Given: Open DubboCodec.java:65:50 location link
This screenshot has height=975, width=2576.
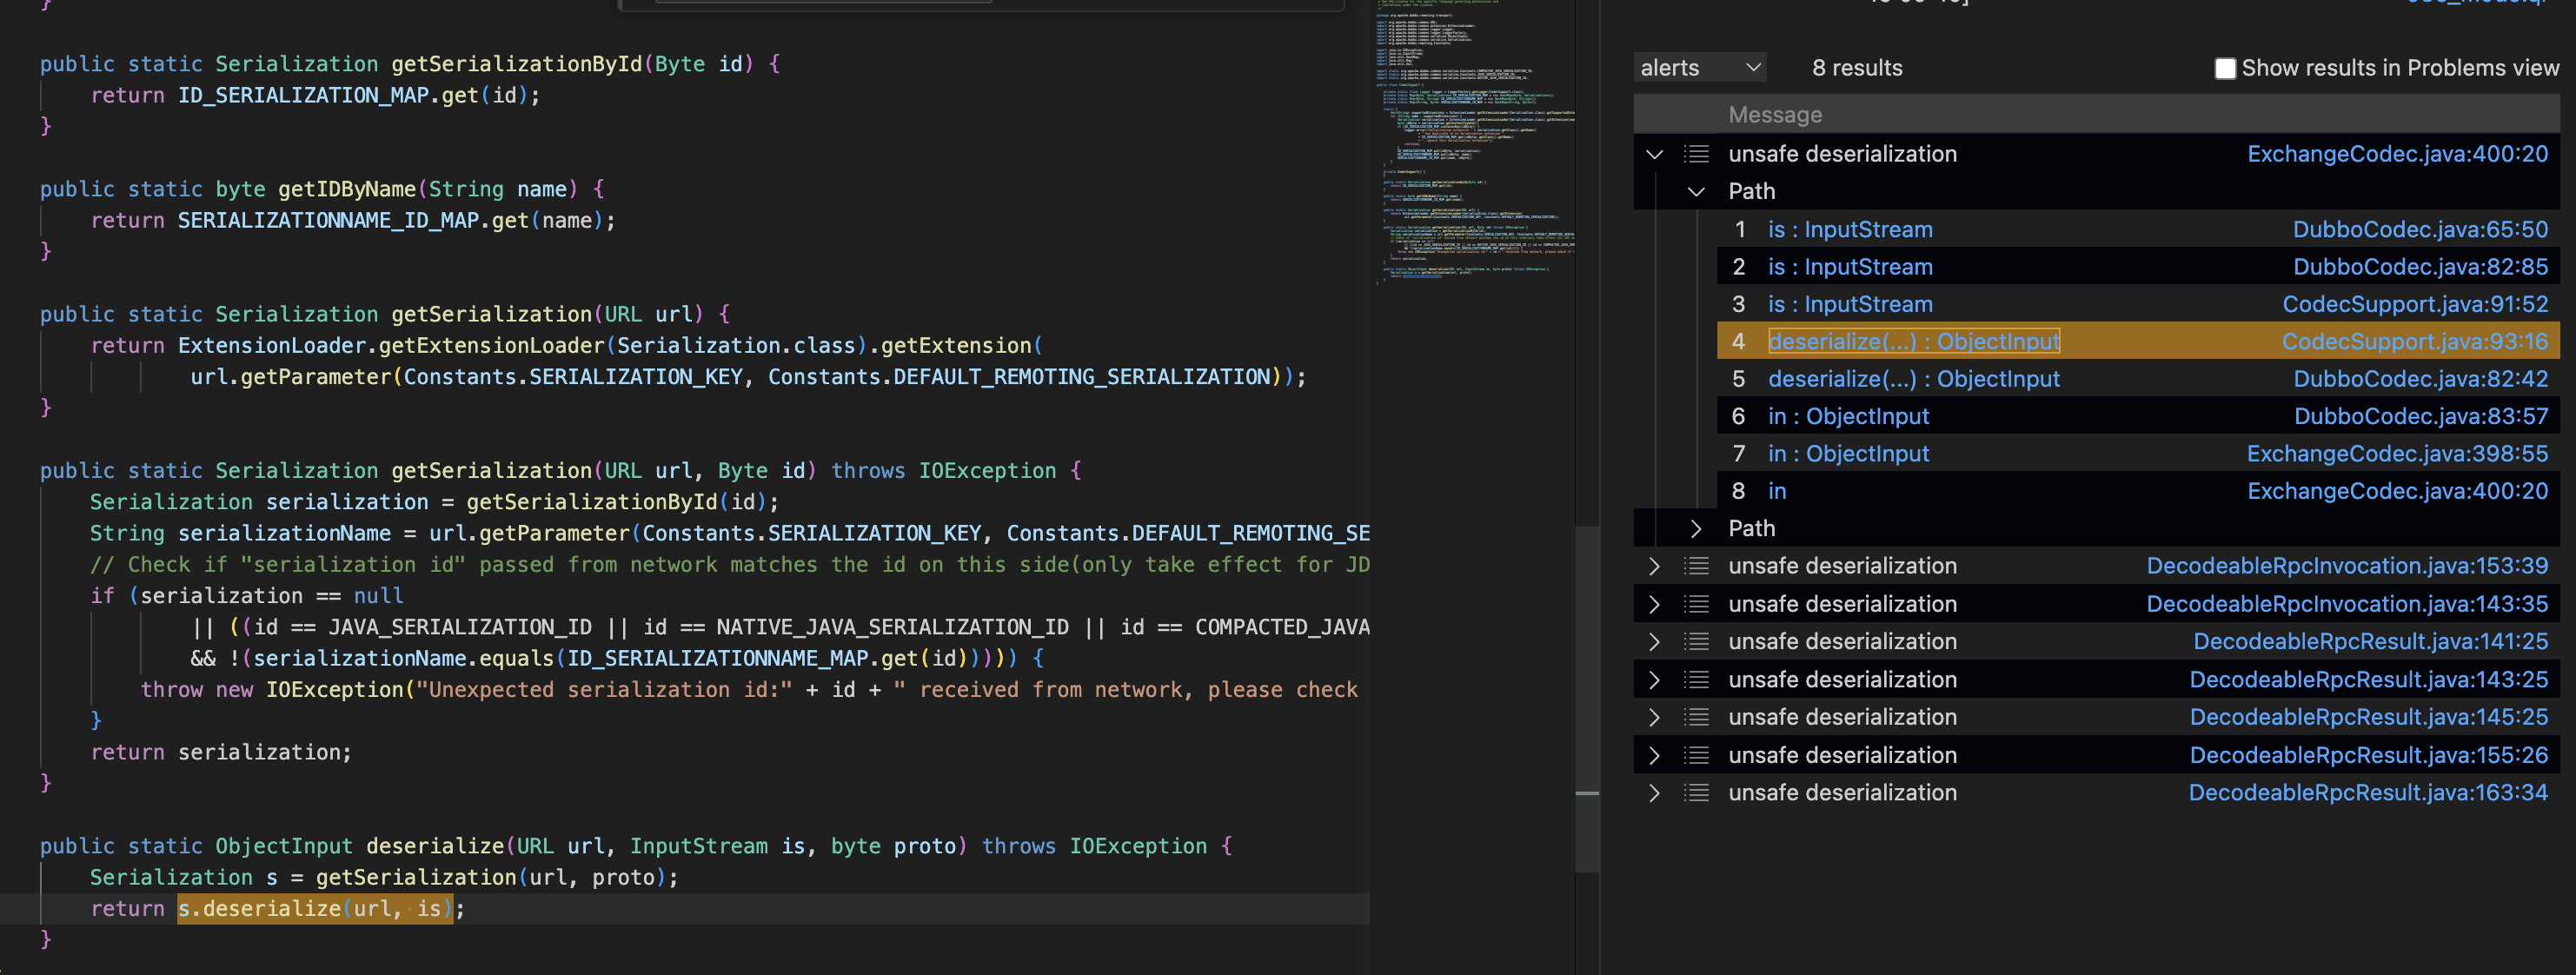Looking at the screenshot, I should [x=2420, y=229].
